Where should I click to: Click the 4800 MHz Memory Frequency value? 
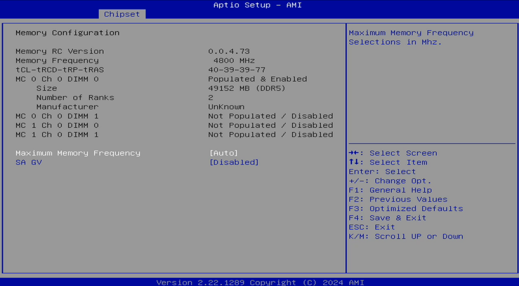click(234, 61)
